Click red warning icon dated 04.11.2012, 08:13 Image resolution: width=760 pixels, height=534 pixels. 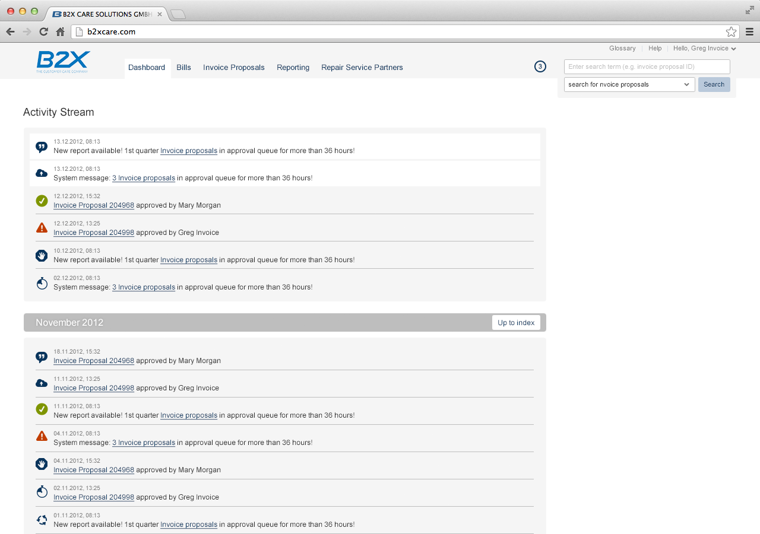[42, 436]
